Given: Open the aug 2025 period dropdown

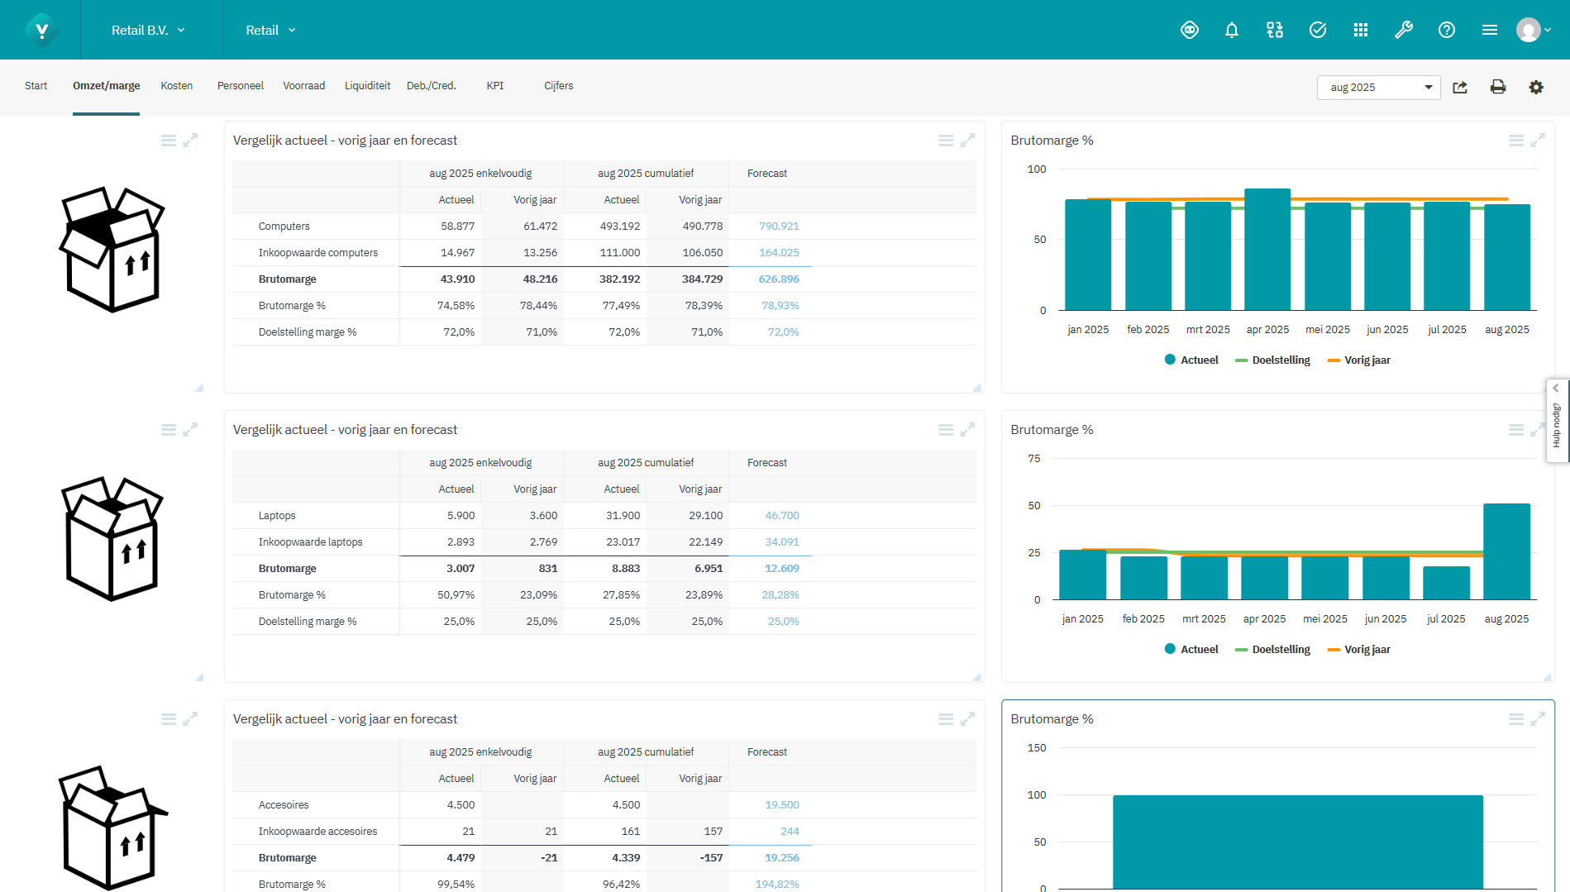Looking at the screenshot, I should click(1377, 87).
